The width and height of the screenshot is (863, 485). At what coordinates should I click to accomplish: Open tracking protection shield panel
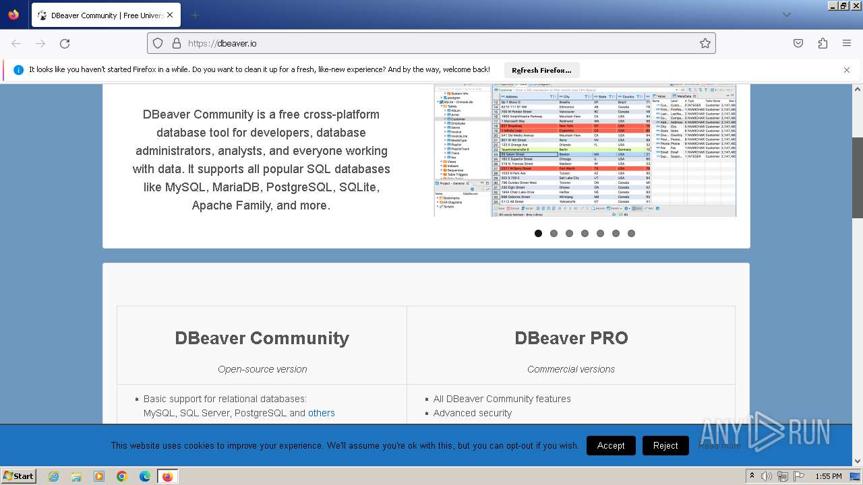click(x=158, y=43)
